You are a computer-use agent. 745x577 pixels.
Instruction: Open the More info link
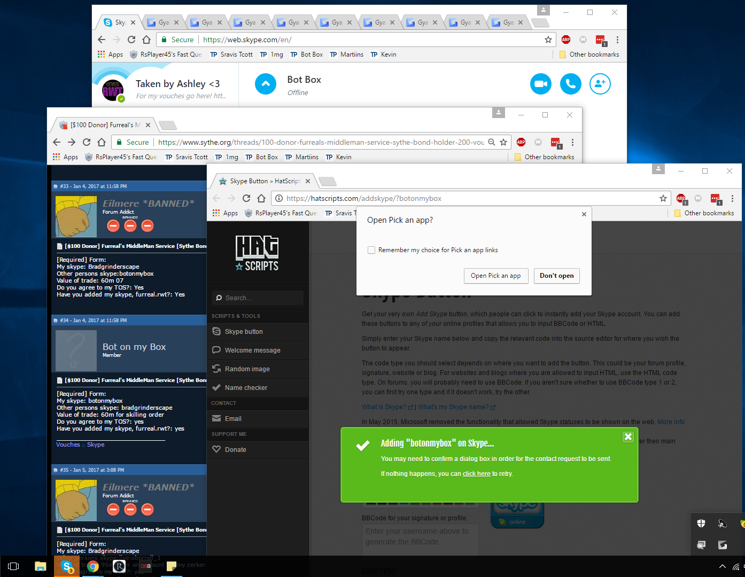[671, 422]
